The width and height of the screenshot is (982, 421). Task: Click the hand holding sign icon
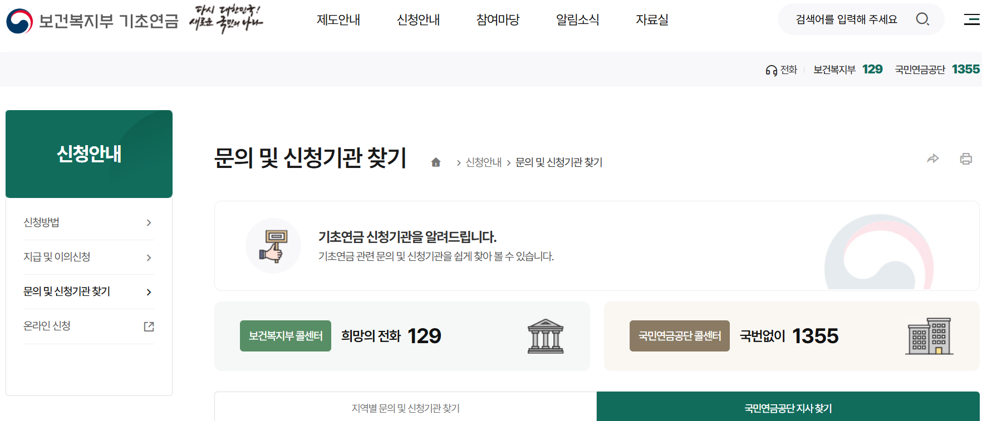pyautogui.click(x=273, y=246)
